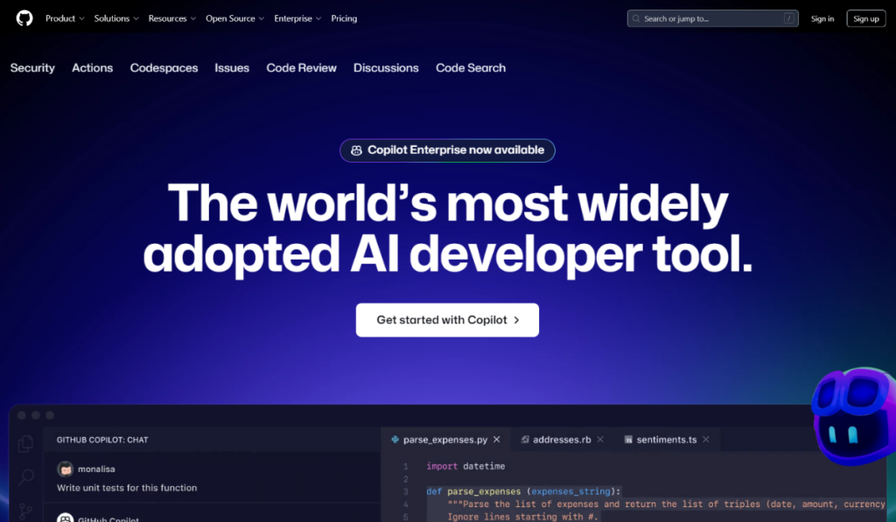Go to the Code Search feature tab
The image size is (896, 522).
[471, 68]
